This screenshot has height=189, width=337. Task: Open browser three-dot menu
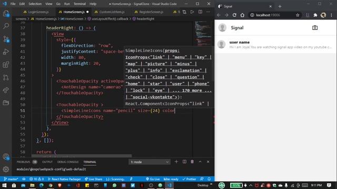coord(331,15)
